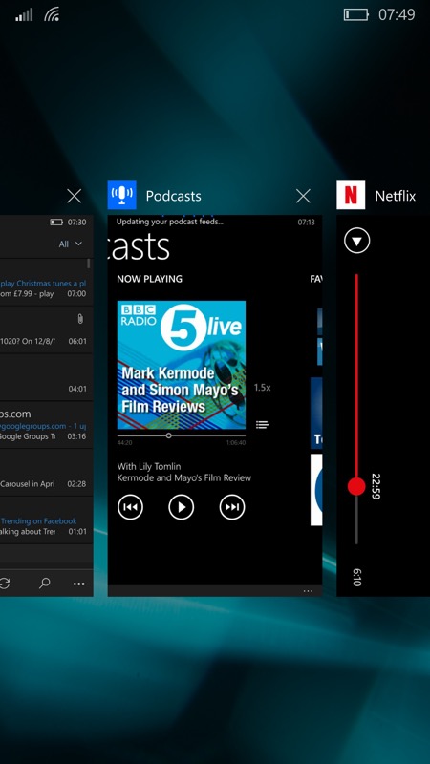
Task: Open the mail app three-dot menu
Action: [78, 584]
